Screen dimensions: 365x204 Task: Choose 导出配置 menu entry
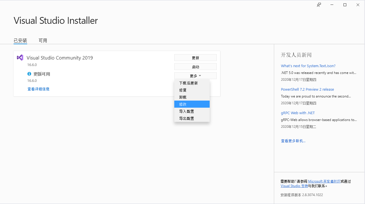(x=192, y=118)
